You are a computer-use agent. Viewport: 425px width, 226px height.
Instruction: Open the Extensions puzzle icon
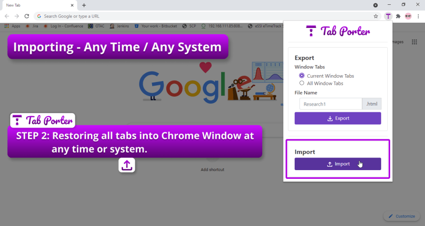pyautogui.click(x=398, y=16)
